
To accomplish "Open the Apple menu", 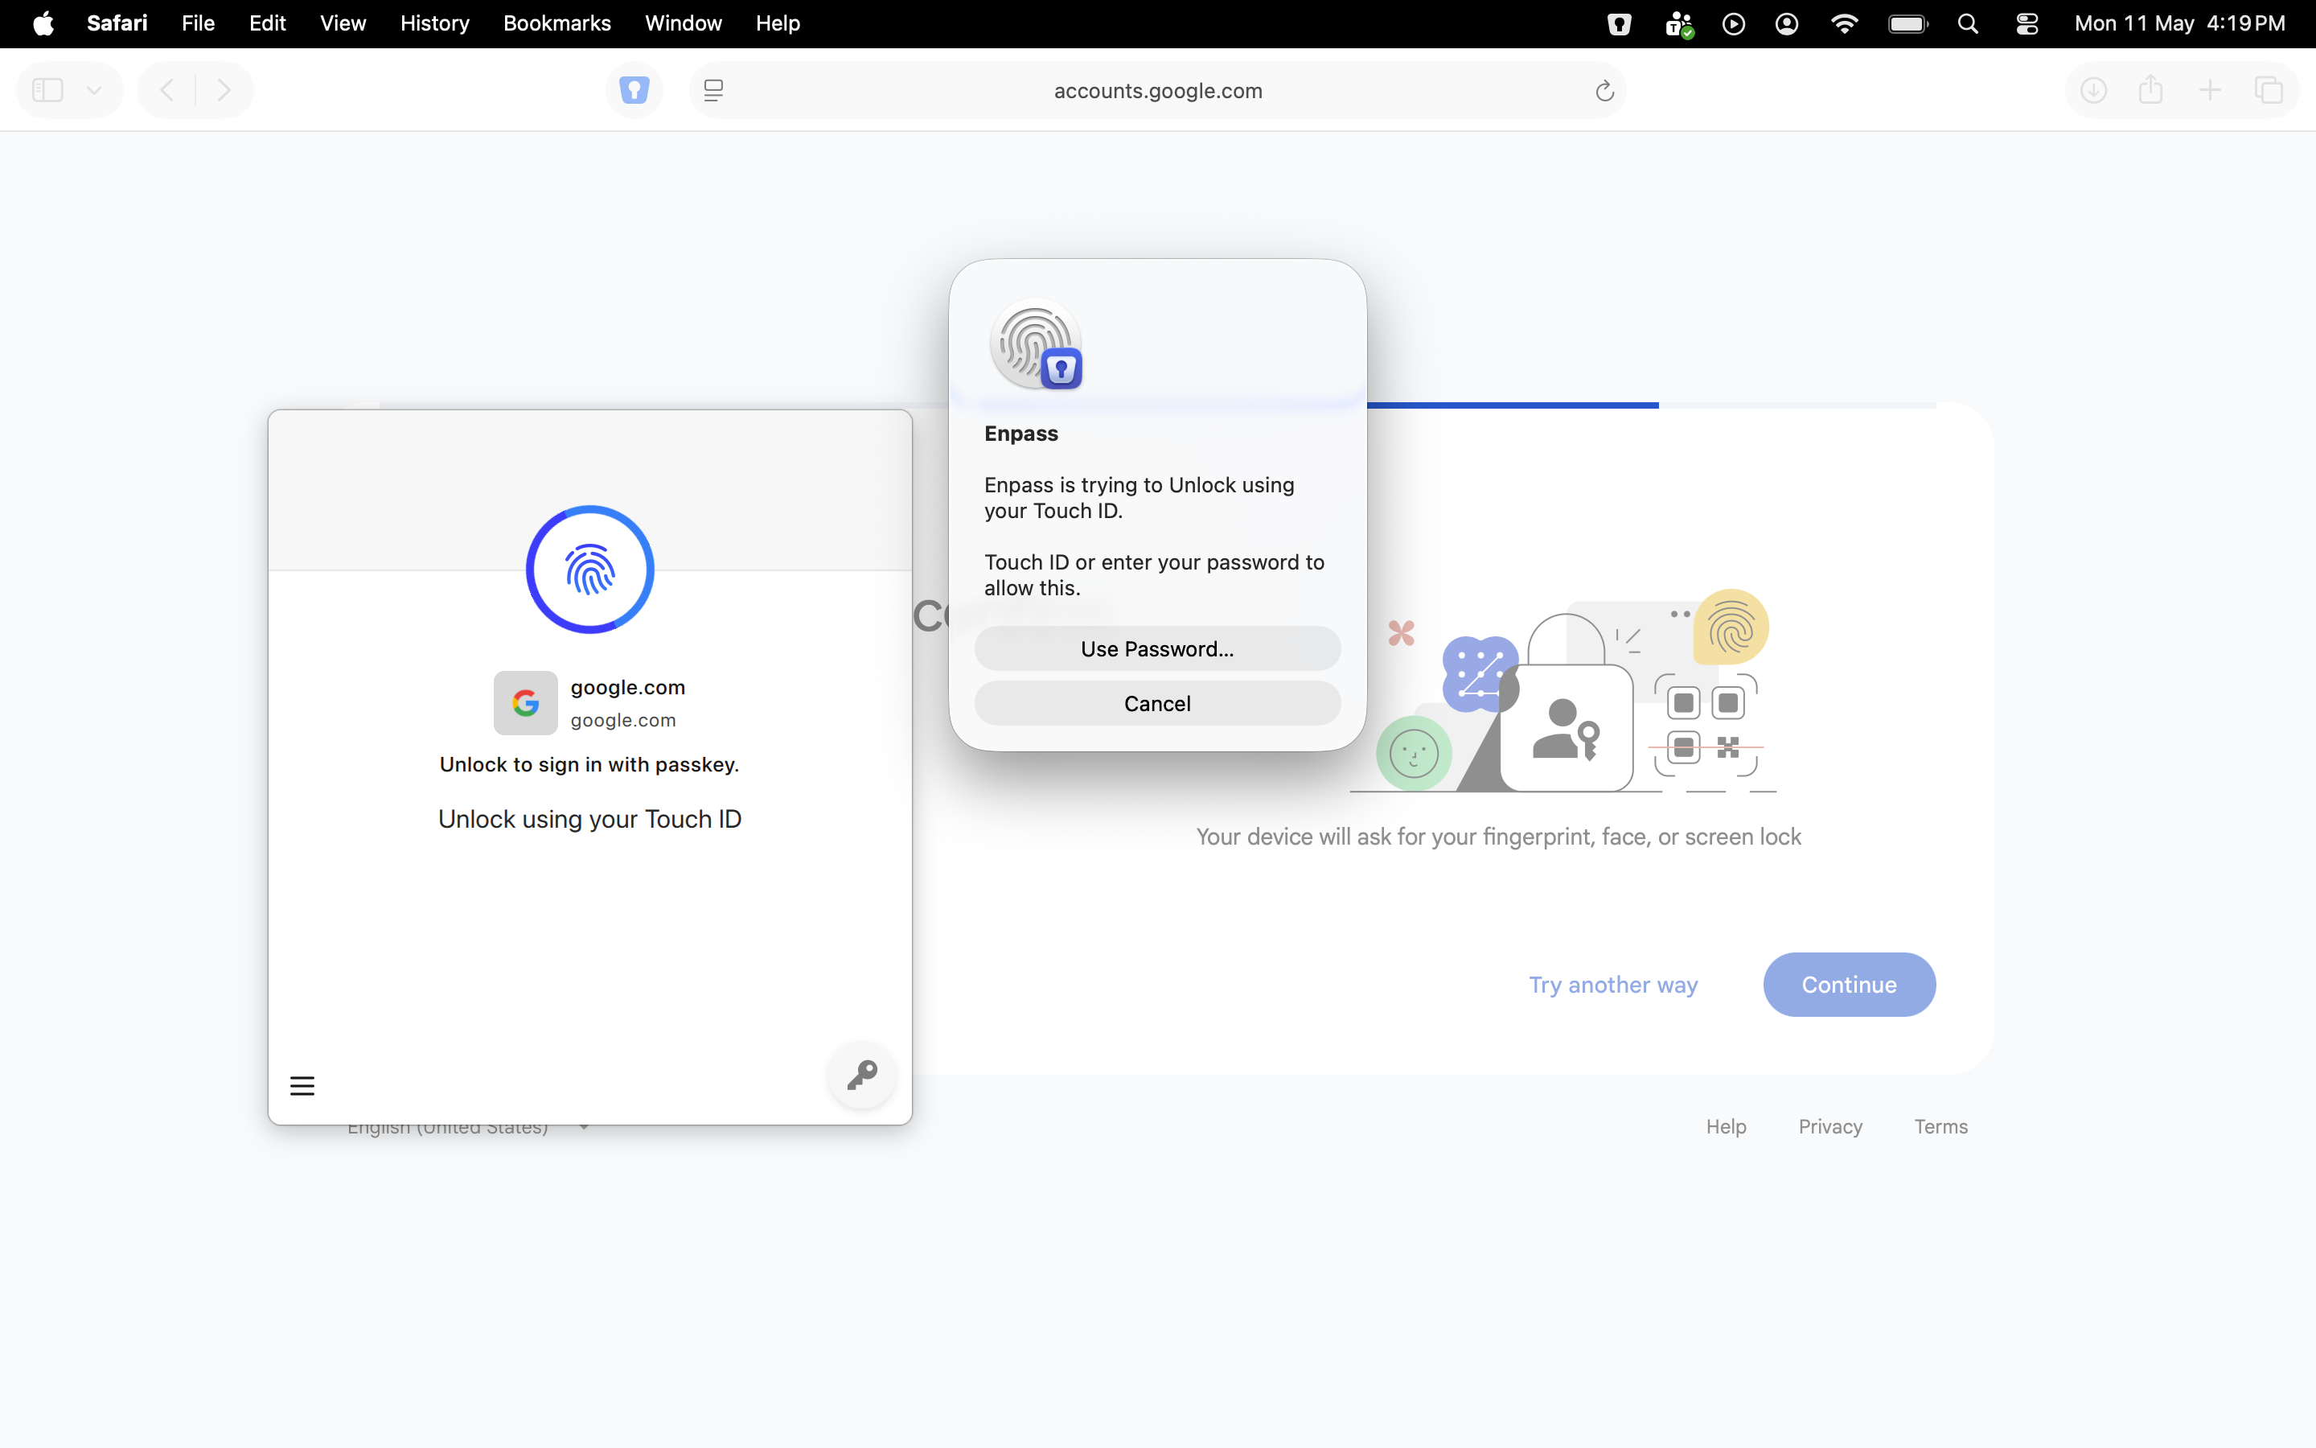I will [43, 23].
